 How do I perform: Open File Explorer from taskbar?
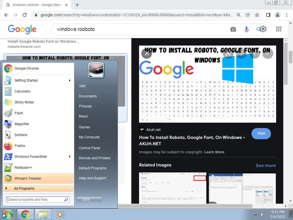43,214
